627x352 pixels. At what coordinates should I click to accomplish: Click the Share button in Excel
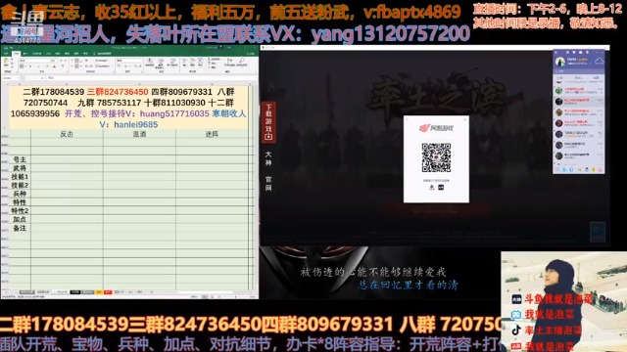pyautogui.click(x=251, y=53)
